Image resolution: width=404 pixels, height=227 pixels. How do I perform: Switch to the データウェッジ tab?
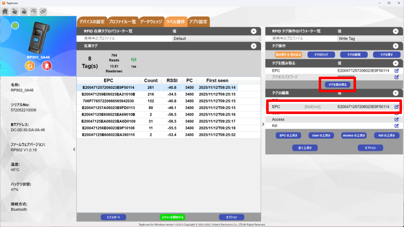[x=151, y=22]
